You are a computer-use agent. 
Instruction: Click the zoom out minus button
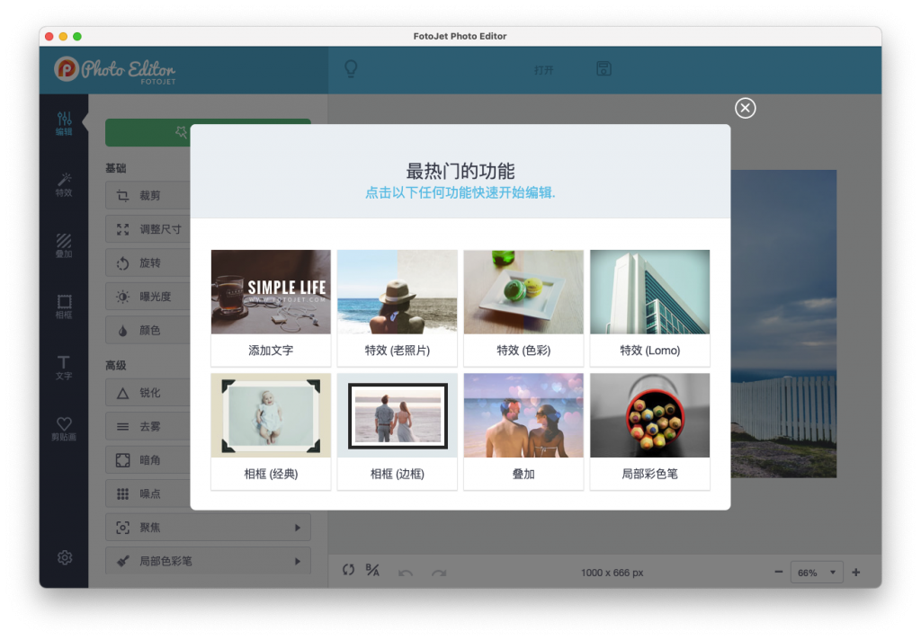point(778,572)
